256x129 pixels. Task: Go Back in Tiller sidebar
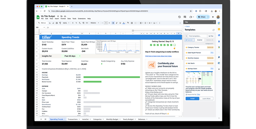187,26
